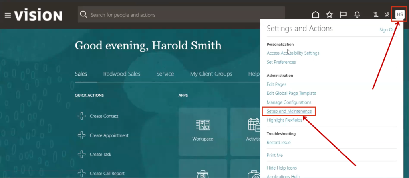Open the My Client Groups tab

coord(211,74)
